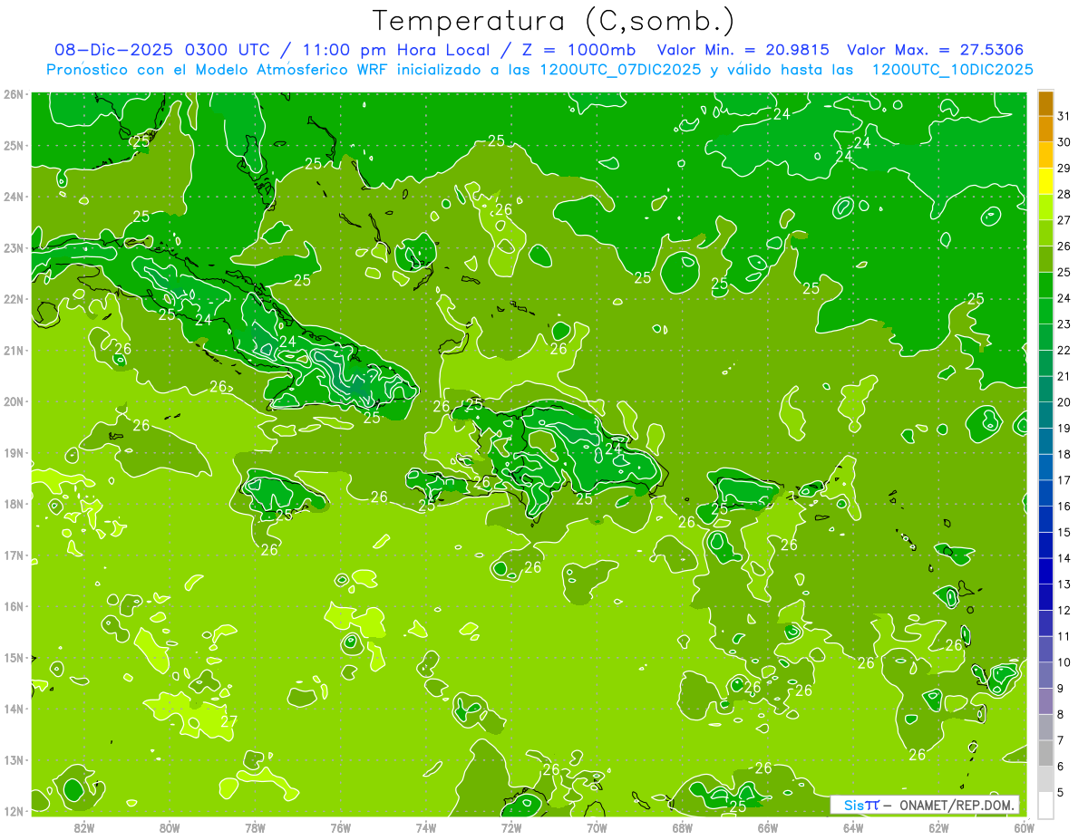1088x840 pixels.
Task: Click the 23N latitude axis label
Action: pos(13,247)
